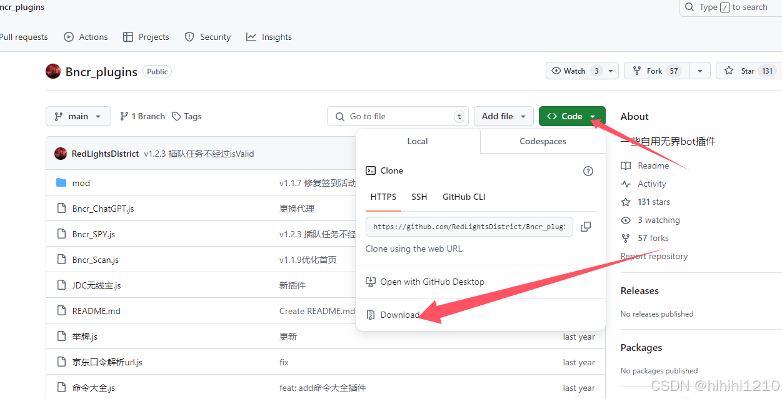782x399 pixels.
Task: Open the 3 watching link
Action: [x=659, y=220]
